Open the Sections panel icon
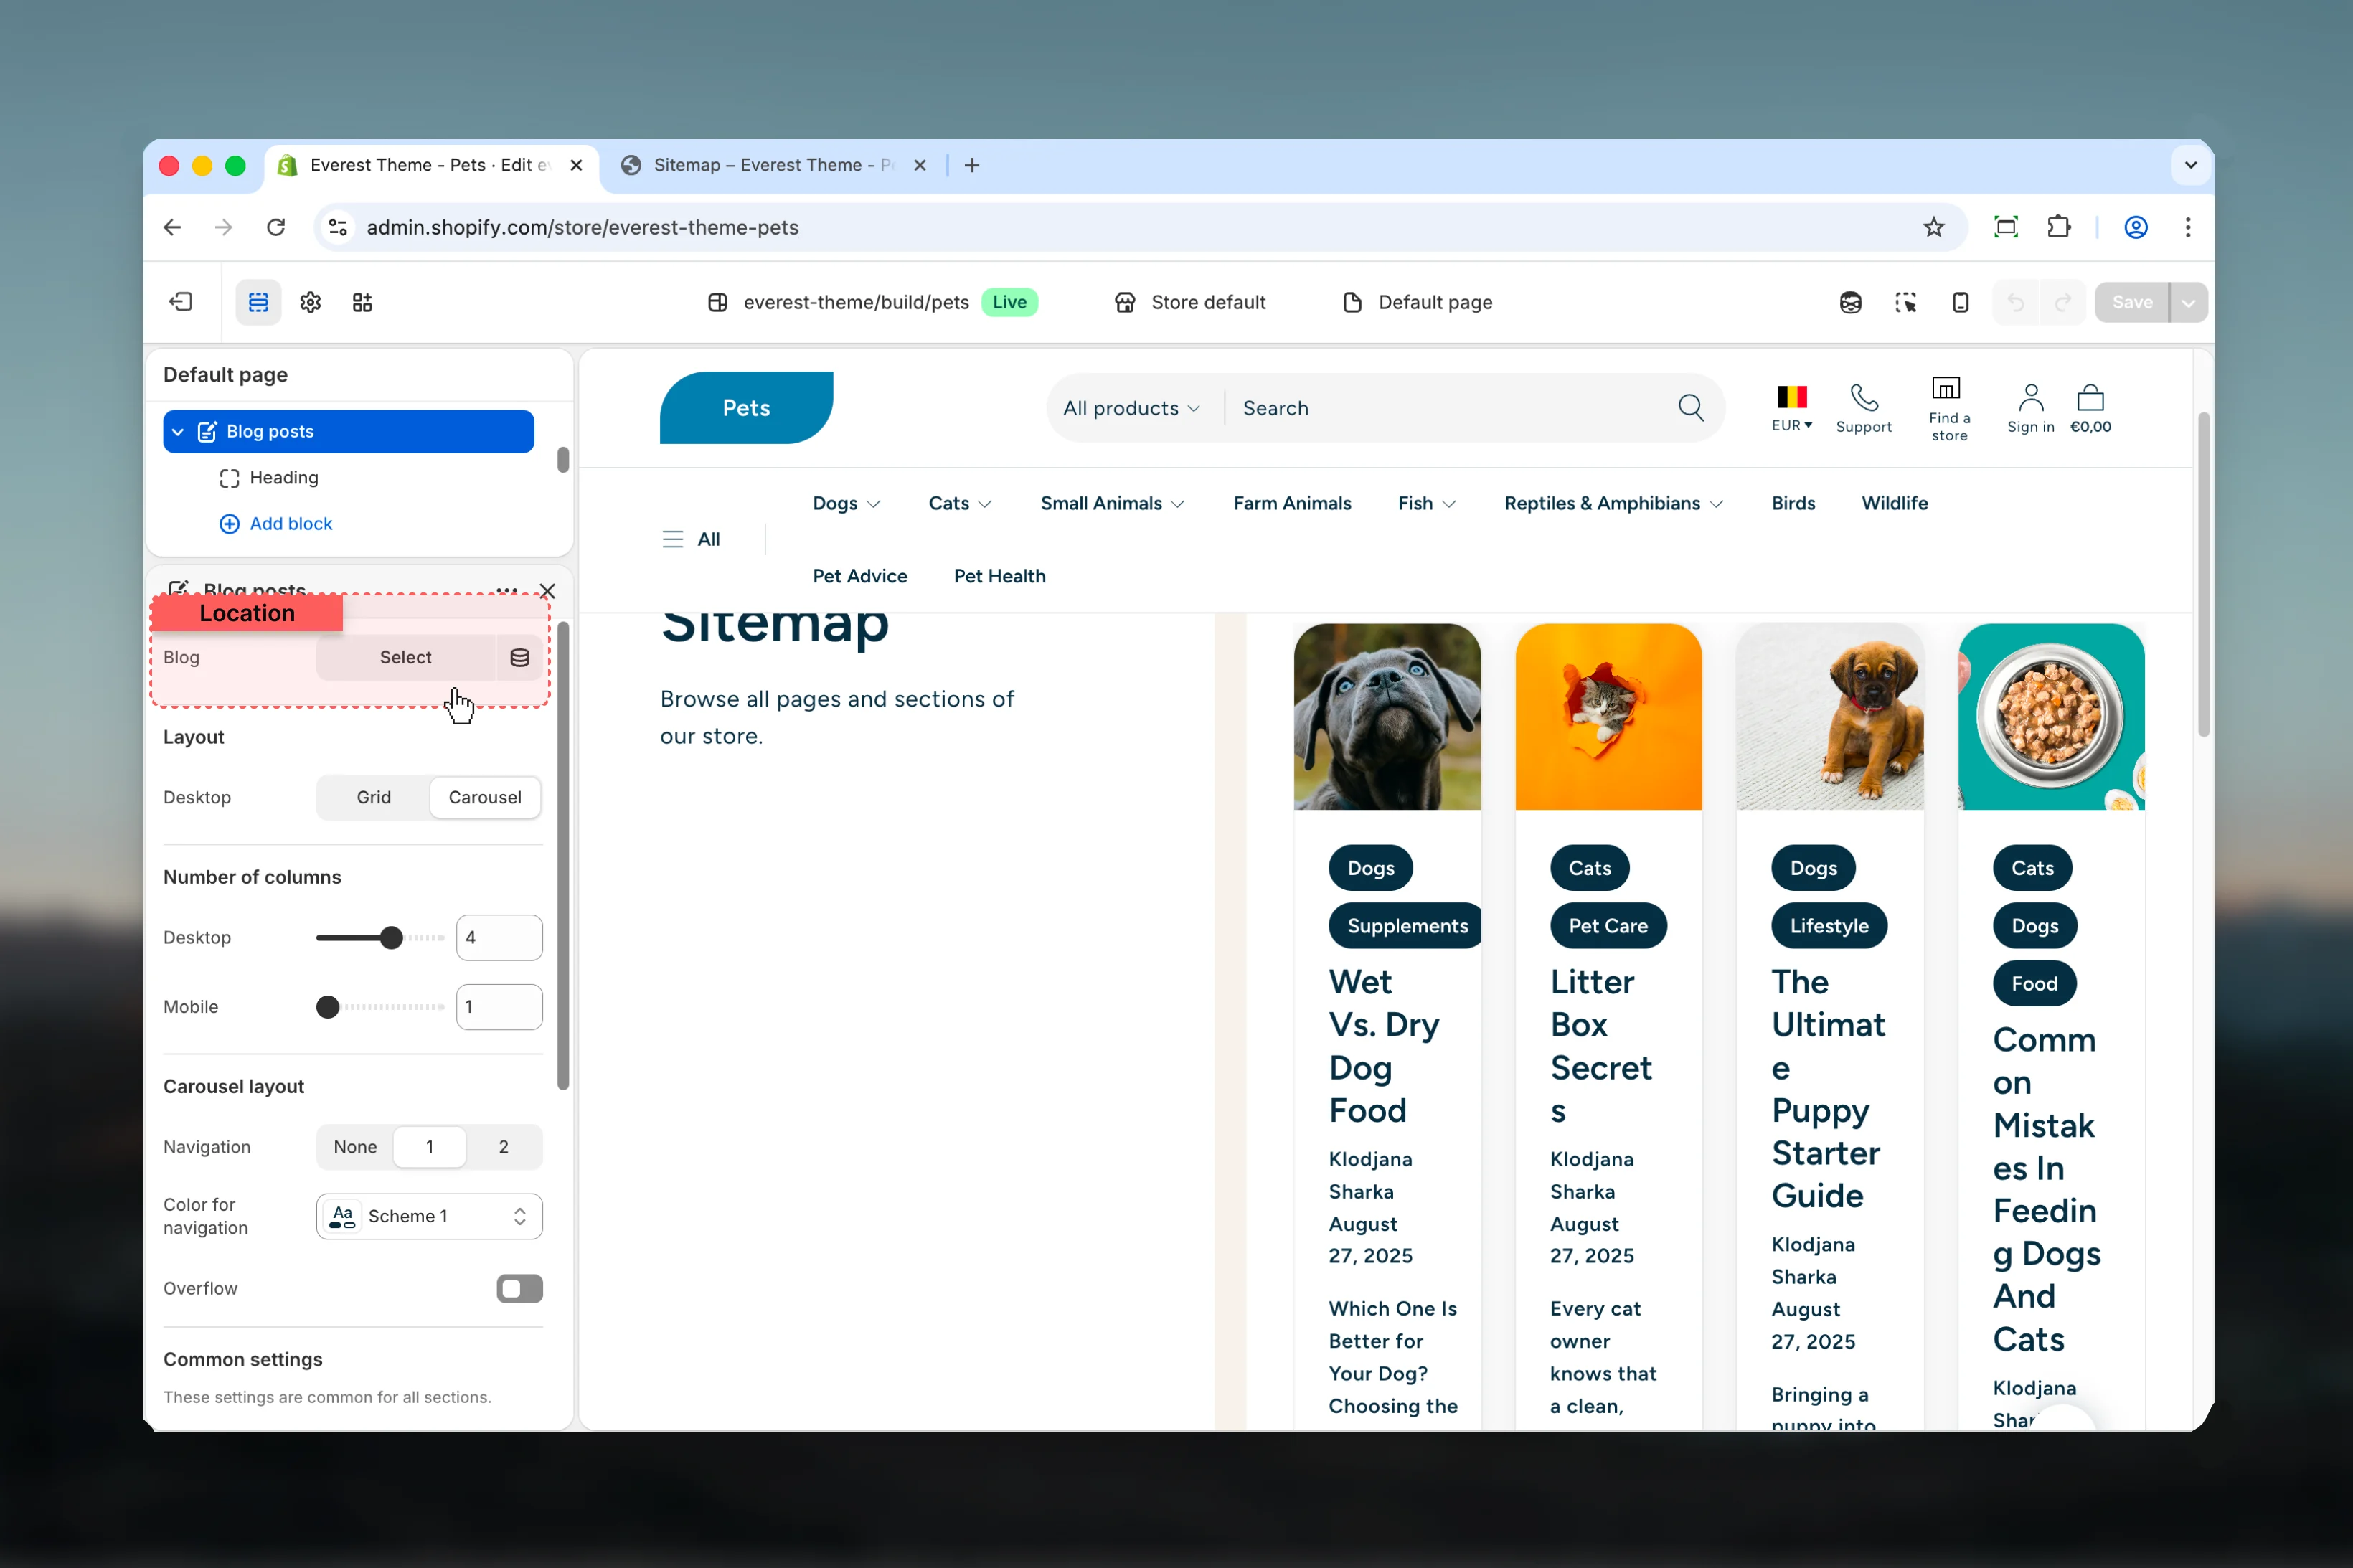The image size is (2353, 1568). [258, 302]
